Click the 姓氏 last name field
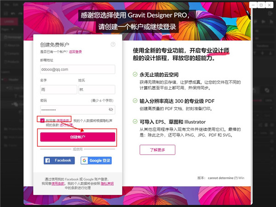 tap(97, 90)
